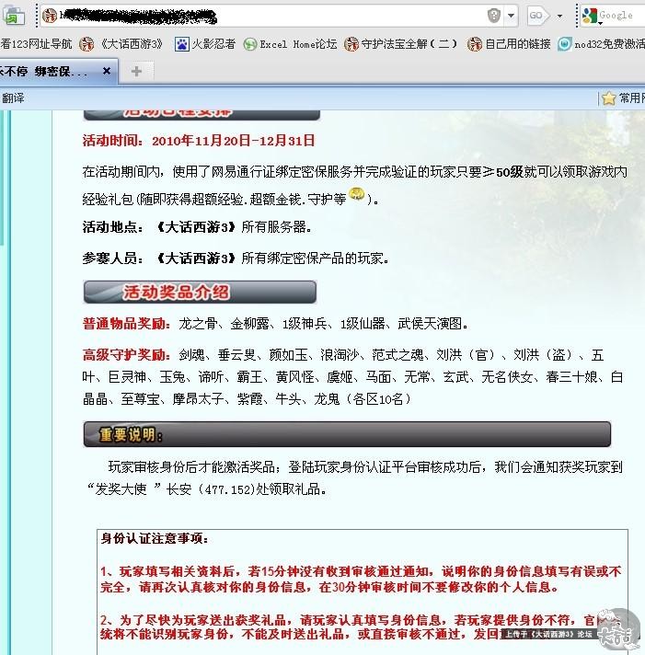
Task: Click the paw icon of the 火影忍者 bookmark
Action: [181, 44]
